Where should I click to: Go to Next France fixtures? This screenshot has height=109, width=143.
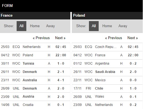point(60,38)
